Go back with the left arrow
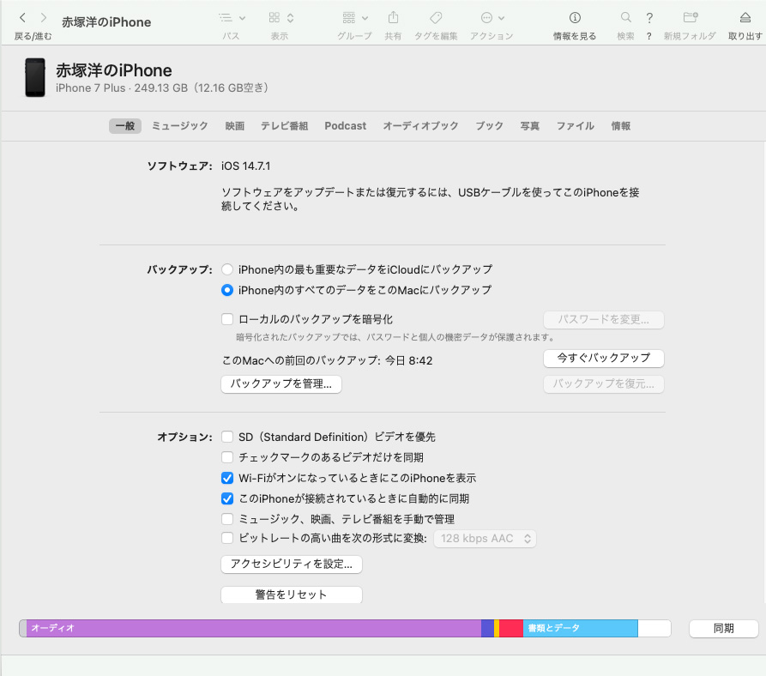The image size is (766, 676). pos(22,18)
